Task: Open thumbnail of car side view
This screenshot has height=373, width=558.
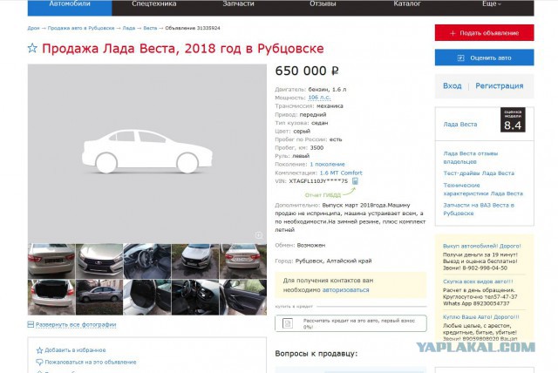Action: pos(99,297)
